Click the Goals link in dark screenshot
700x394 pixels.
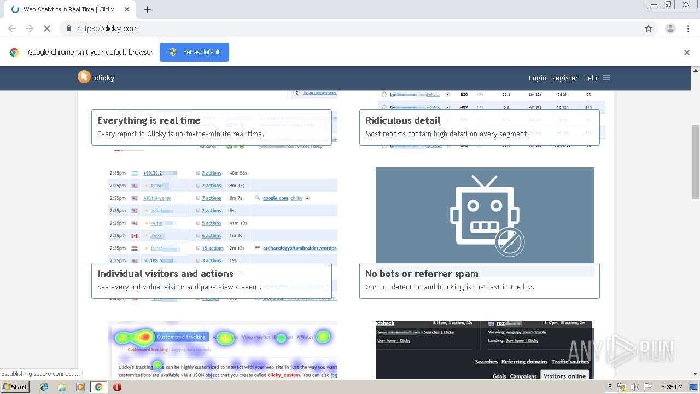click(x=499, y=376)
